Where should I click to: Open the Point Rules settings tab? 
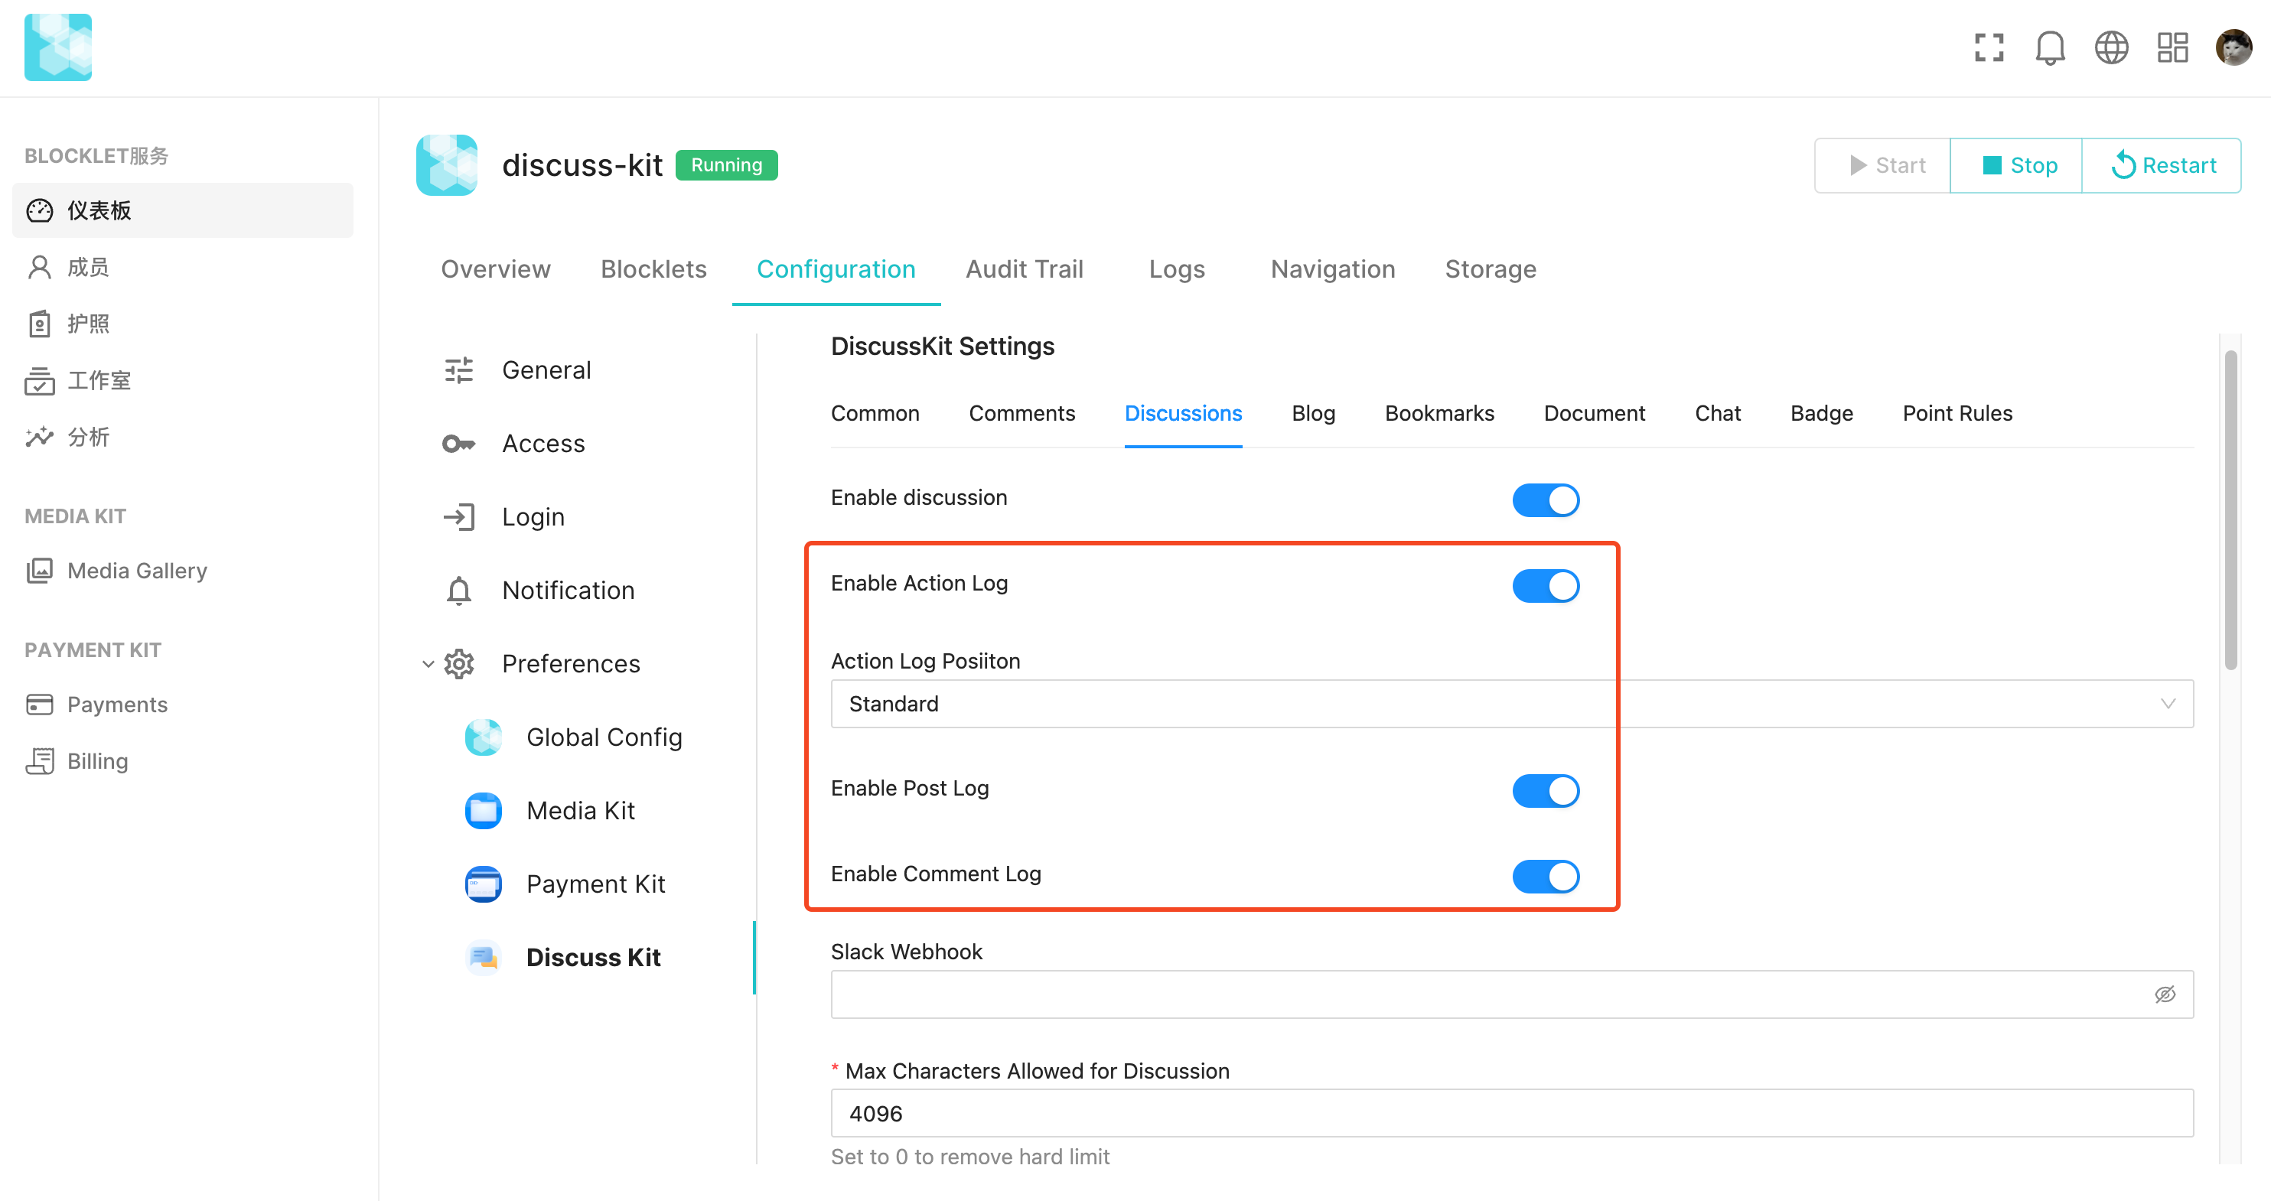click(x=1957, y=413)
